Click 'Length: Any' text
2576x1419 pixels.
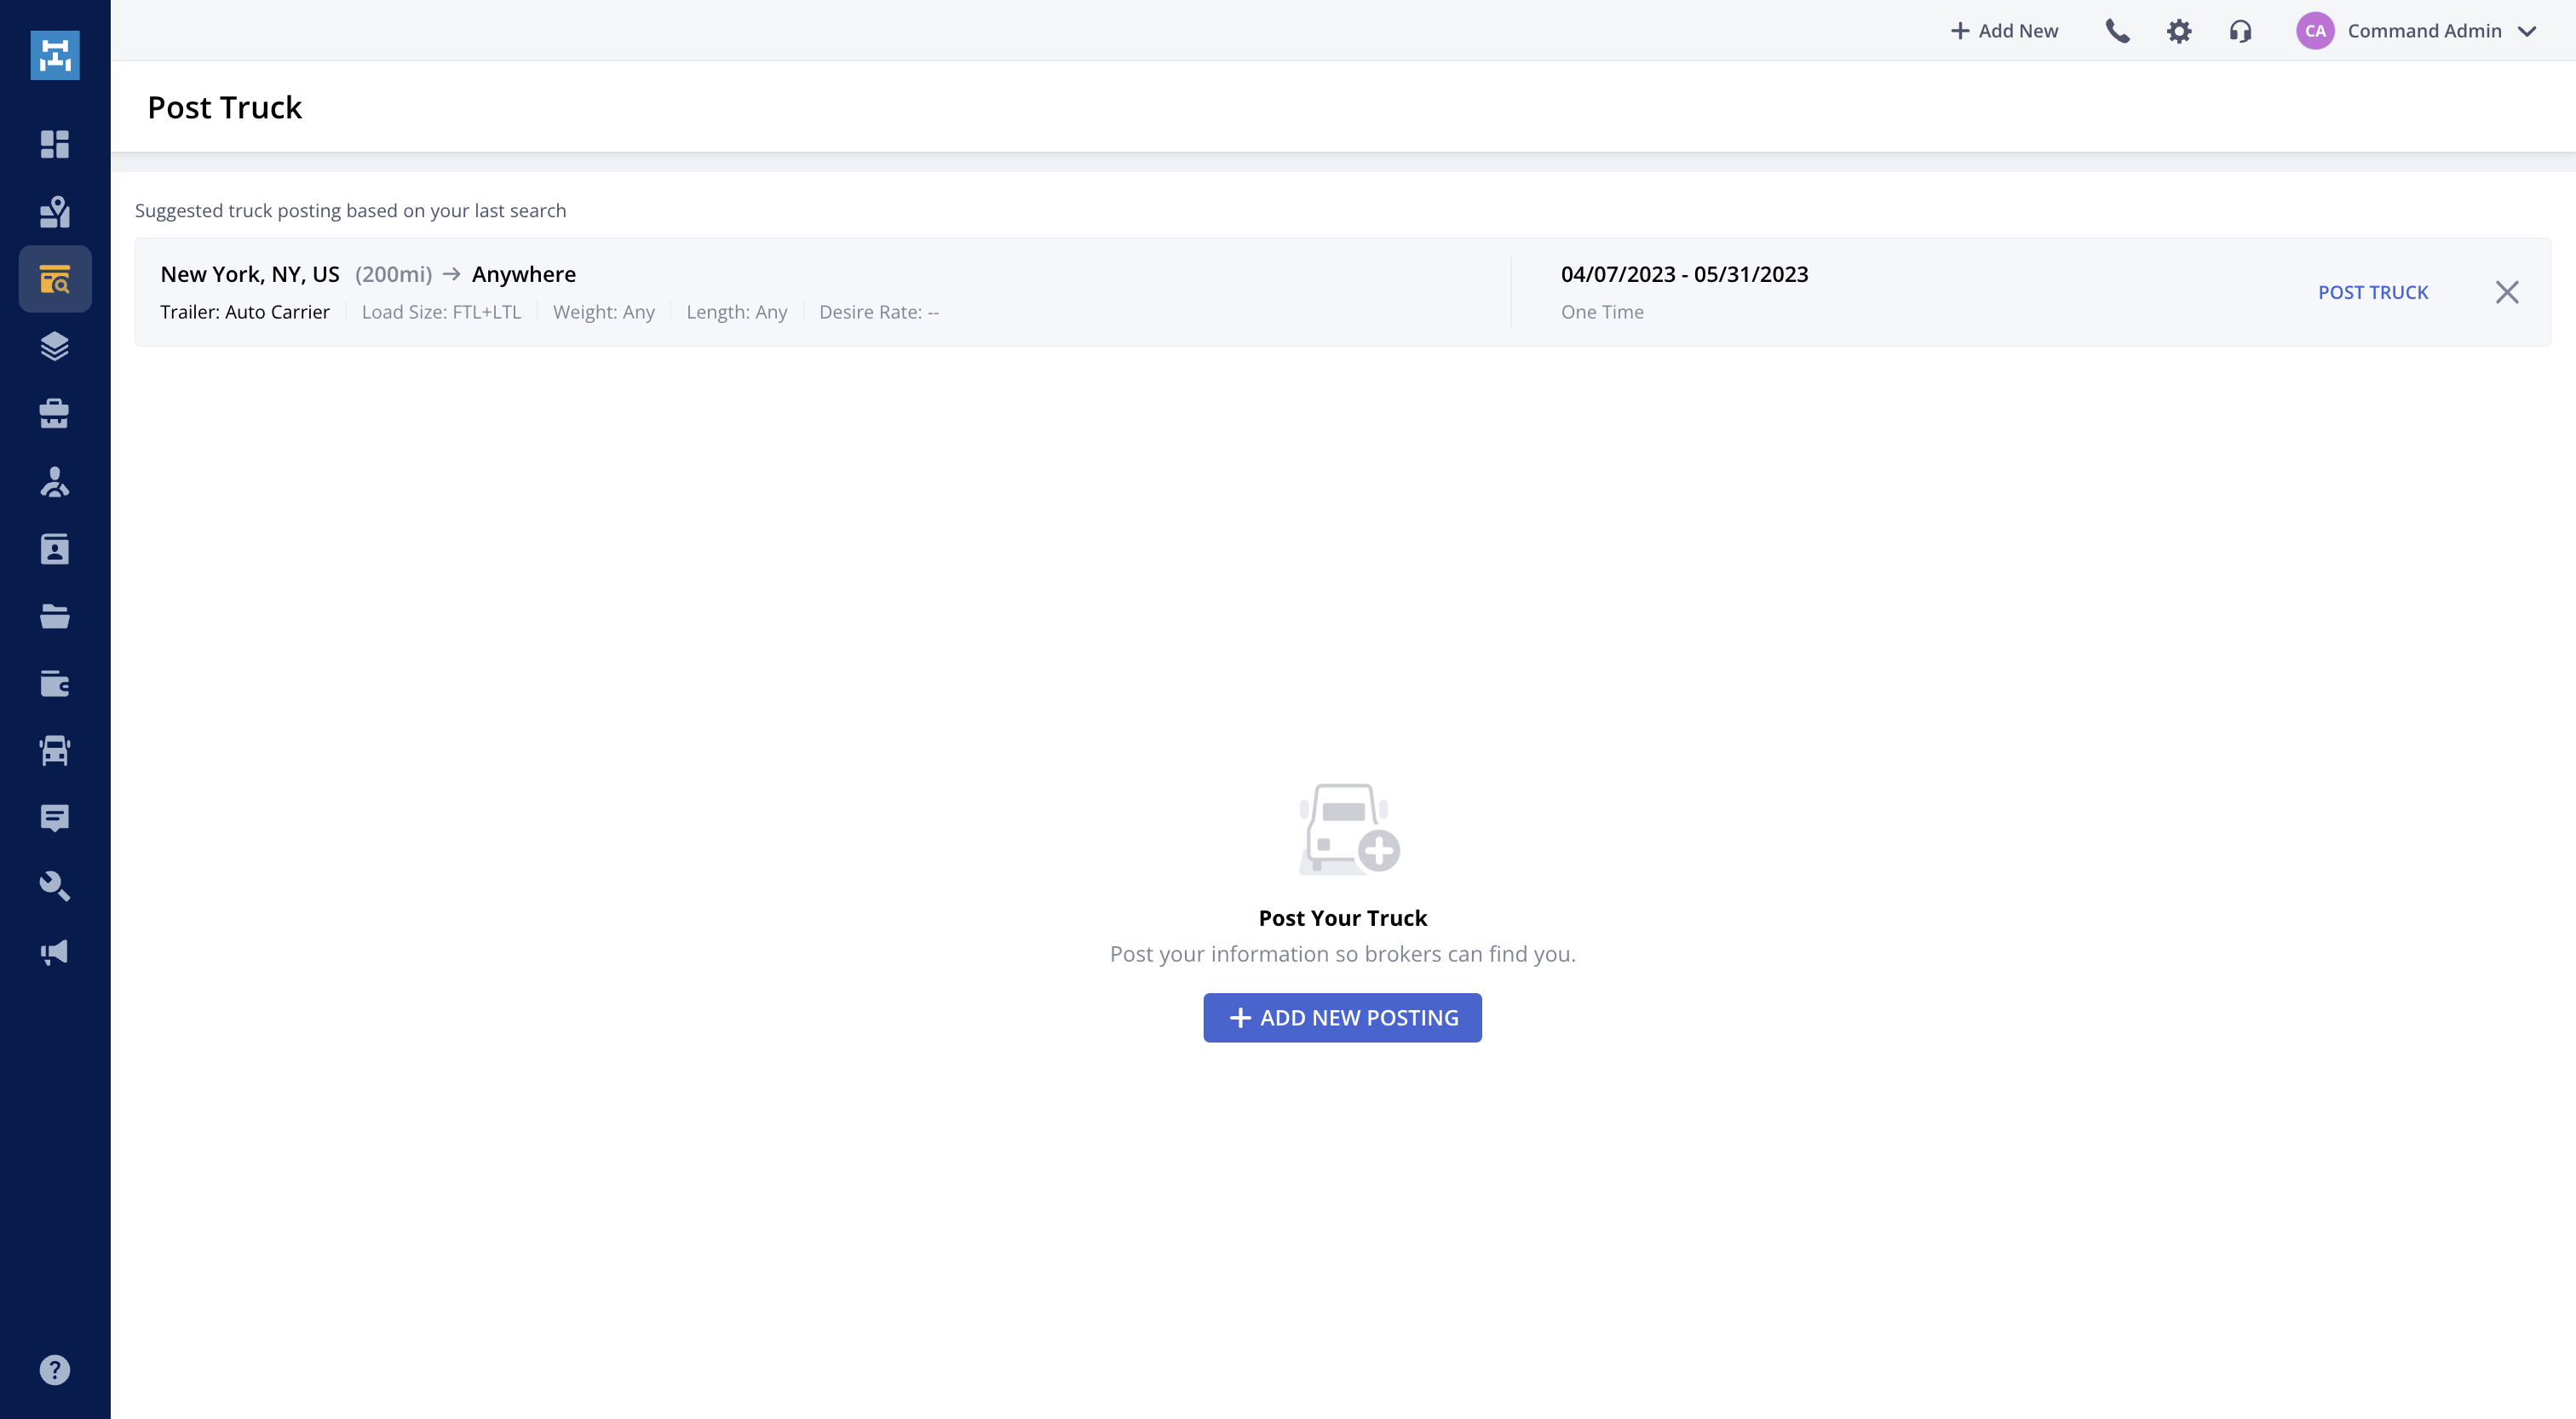(737, 312)
